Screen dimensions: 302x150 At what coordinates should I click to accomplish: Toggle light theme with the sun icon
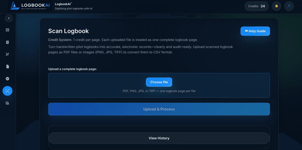tap(277, 6)
